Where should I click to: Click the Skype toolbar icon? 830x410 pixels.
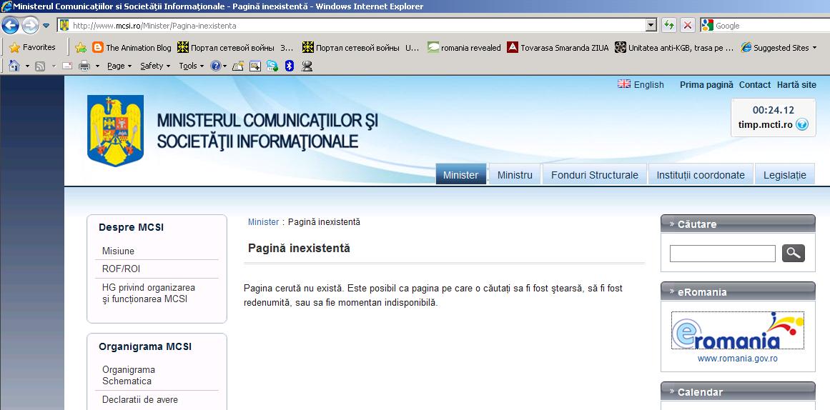tap(272, 66)
